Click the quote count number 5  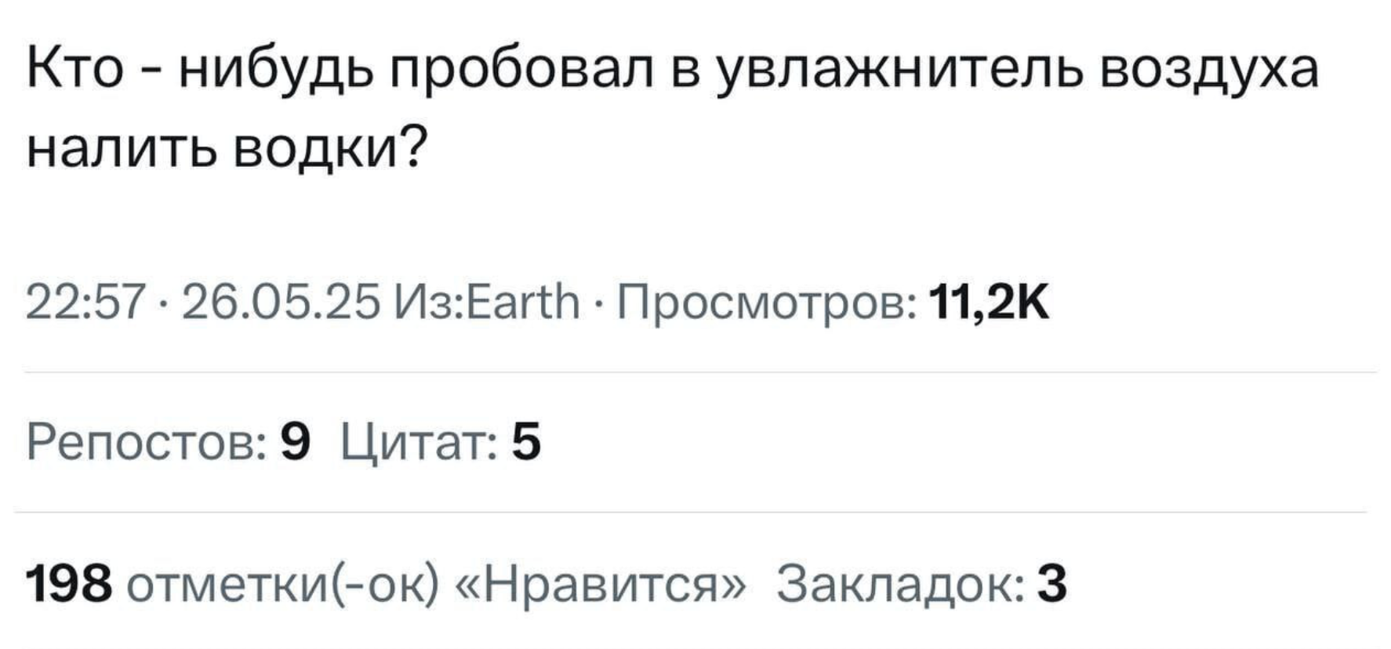click(526, 443)
